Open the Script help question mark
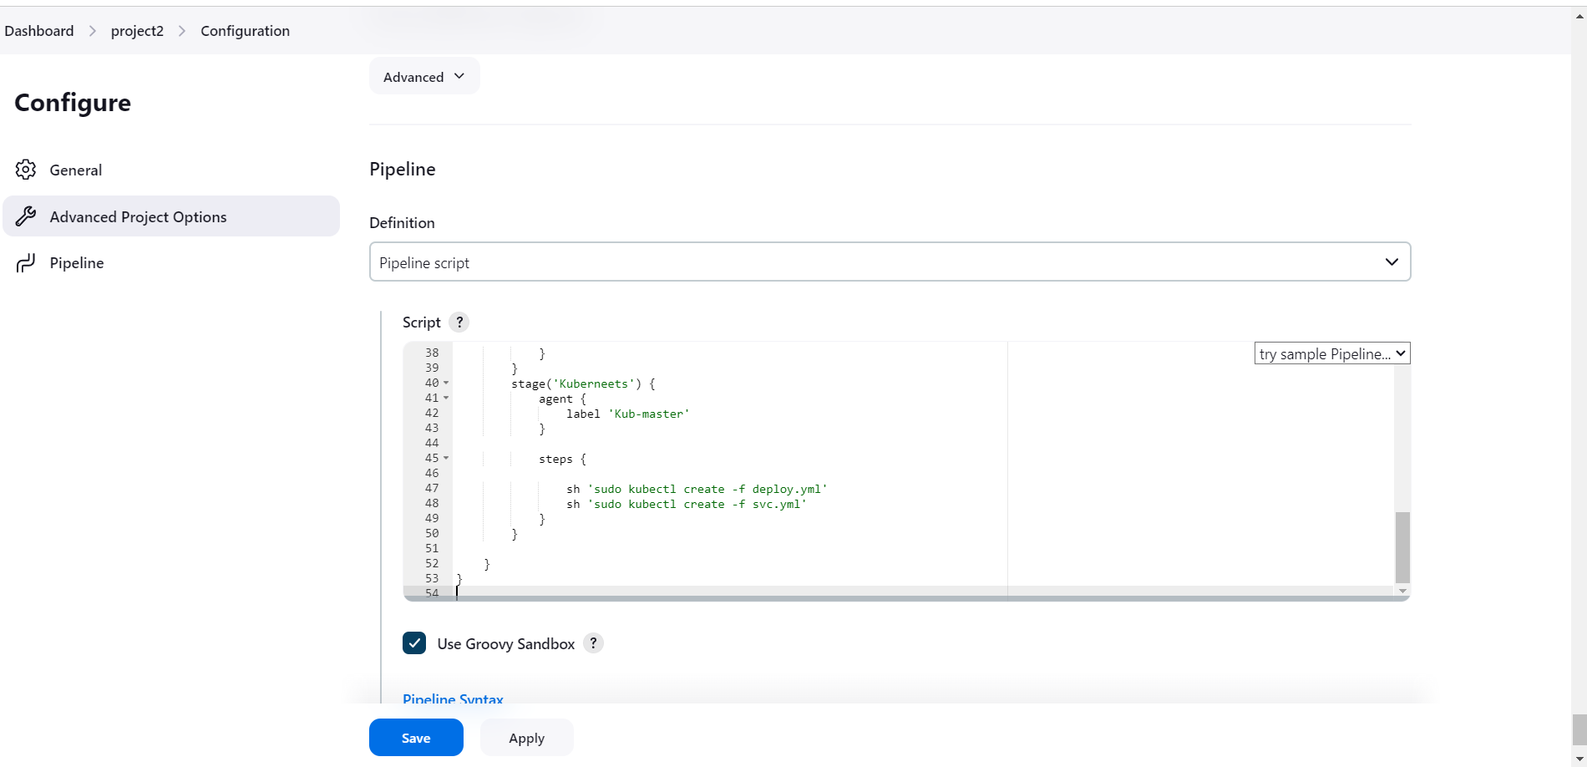The height and width of the screenshot is (767, 1587). (459, 323)
